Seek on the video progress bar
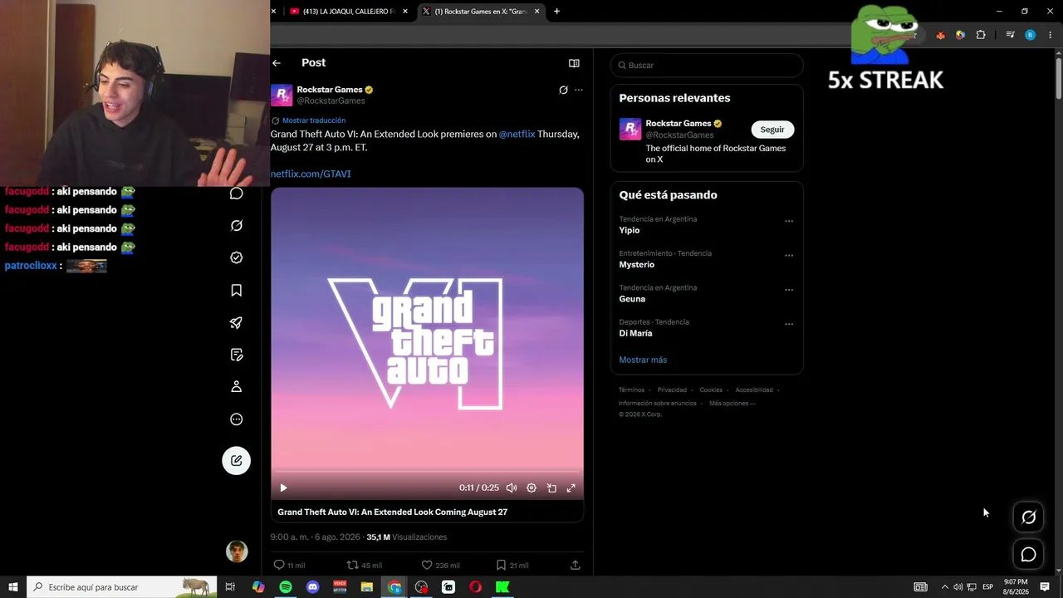1063x598 pixels. tap(427, 472)
